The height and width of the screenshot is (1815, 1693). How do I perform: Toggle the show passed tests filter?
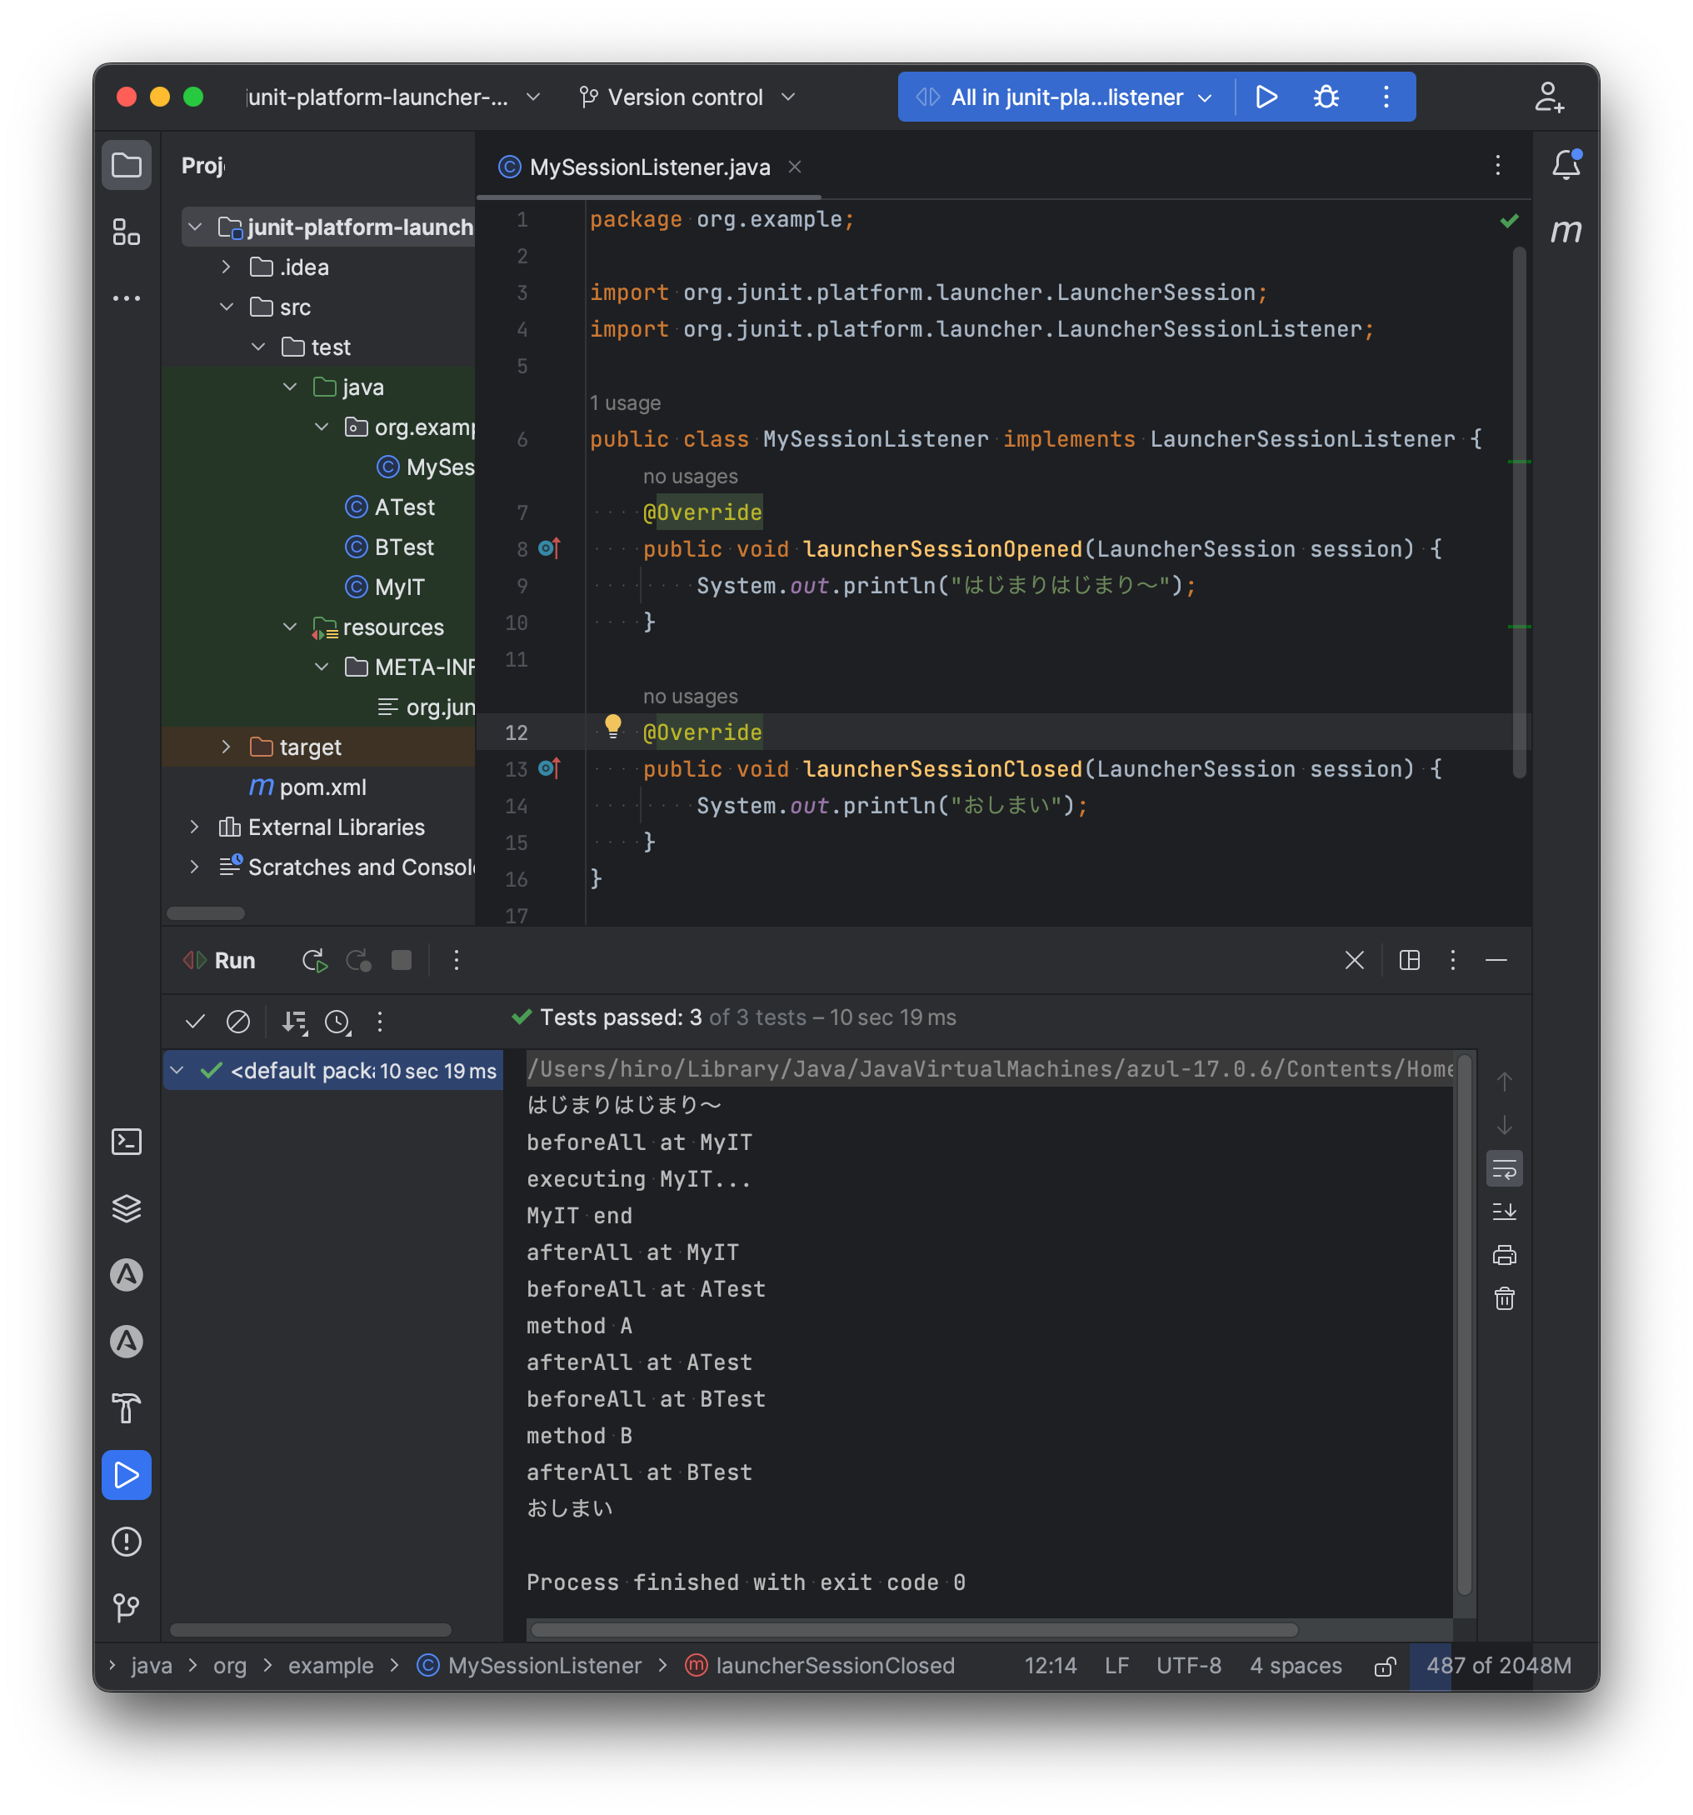tap(194, 1022)
